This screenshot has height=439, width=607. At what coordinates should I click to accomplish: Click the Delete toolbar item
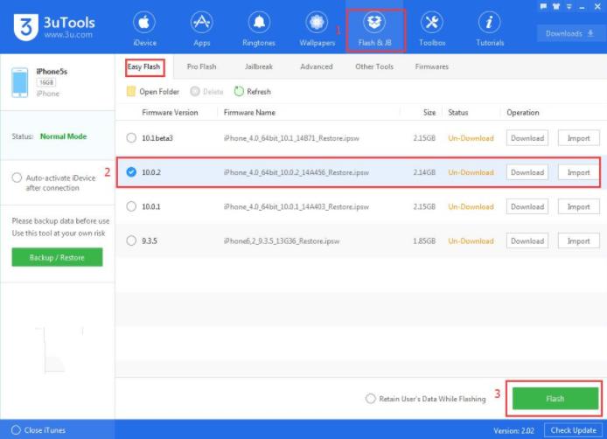(206, 91)
